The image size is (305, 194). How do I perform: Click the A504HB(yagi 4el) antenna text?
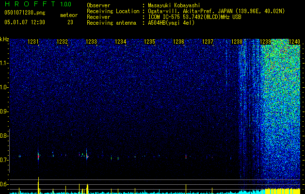tap(171, 23)
